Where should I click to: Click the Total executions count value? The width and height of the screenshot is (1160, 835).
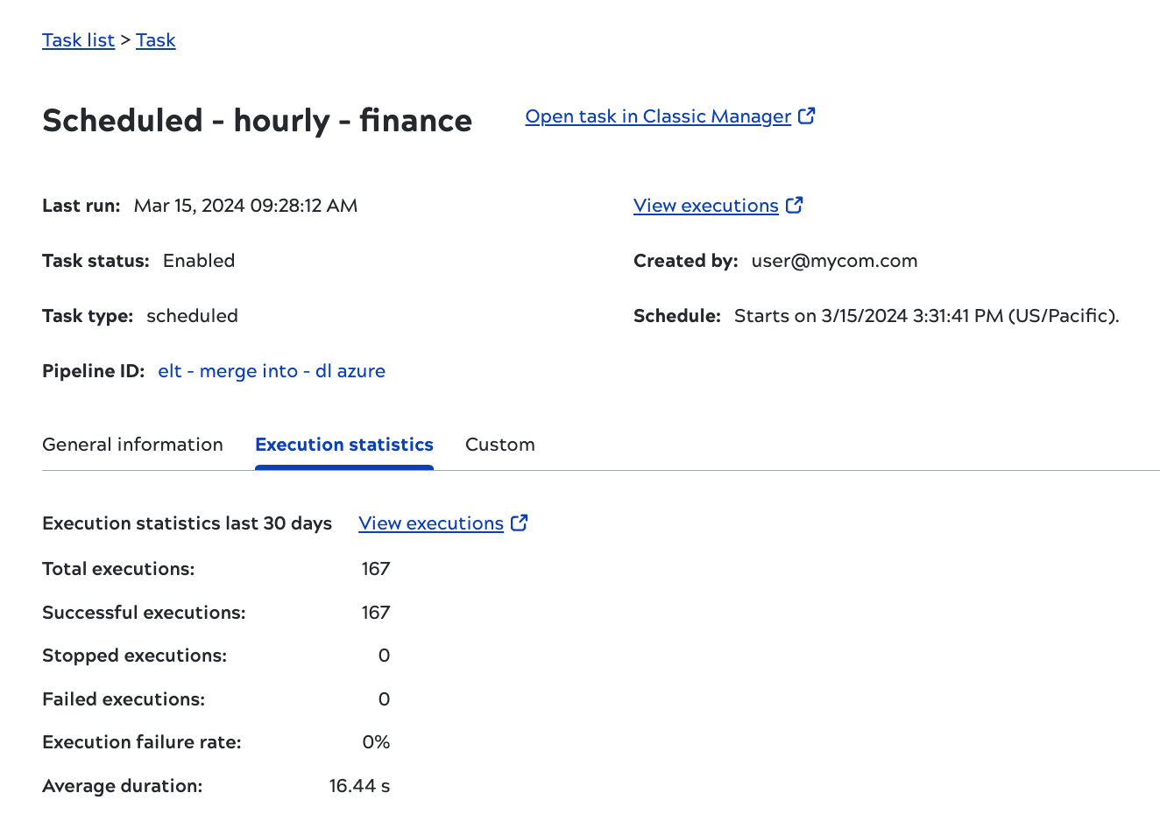pyautogui.click(x=375, y=569)
